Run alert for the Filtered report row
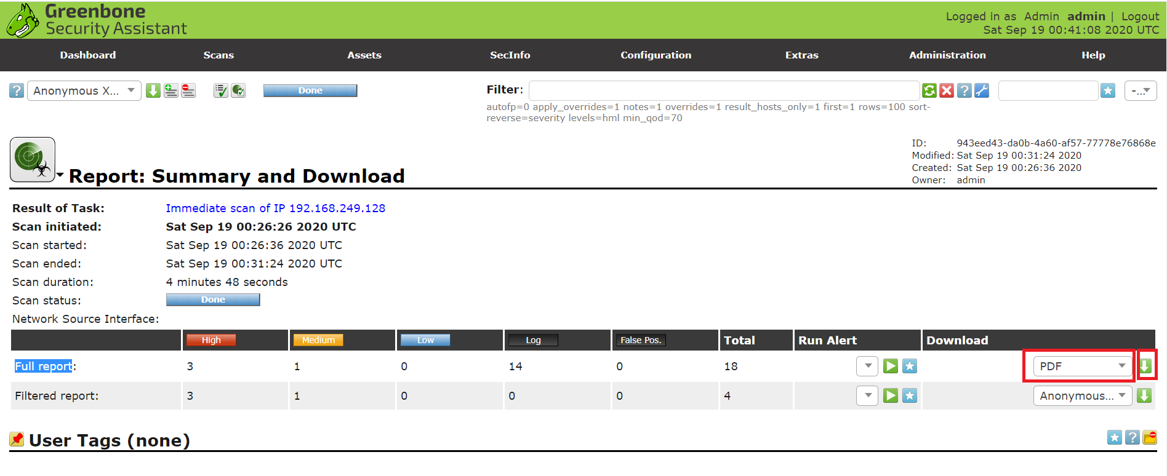 click(x=891, y=395)
